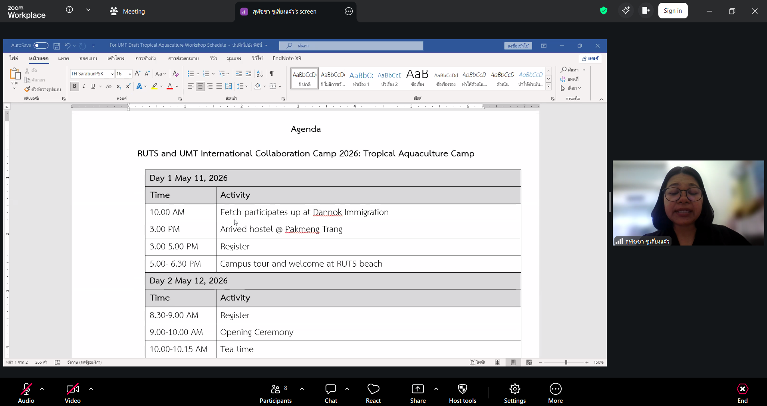The image size is (767, 406).
Task: Open the Participants list
Action: (276, 393)
